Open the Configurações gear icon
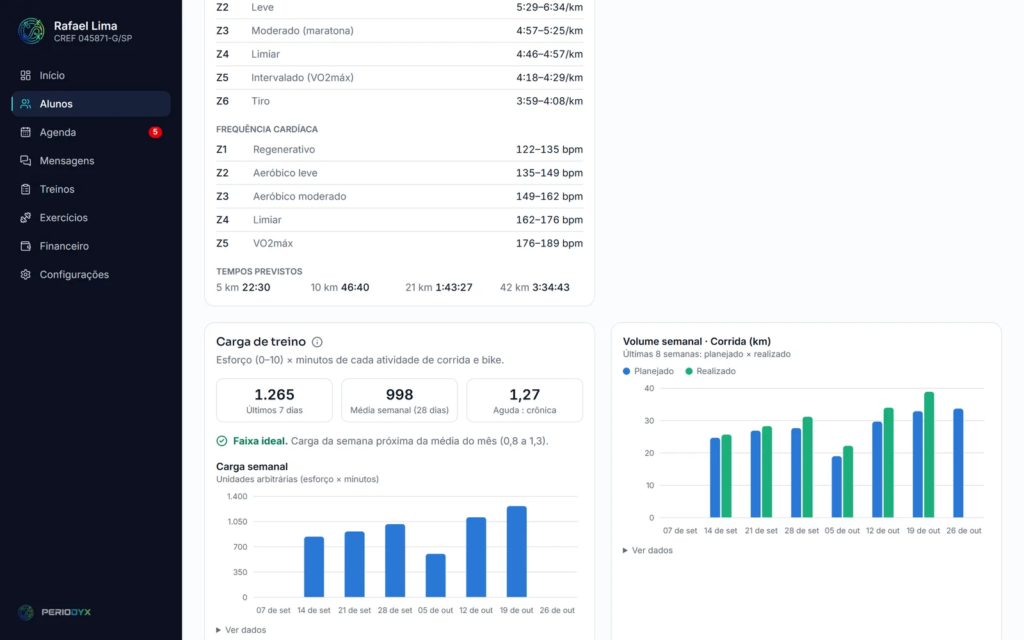 [x=26, y=275]
